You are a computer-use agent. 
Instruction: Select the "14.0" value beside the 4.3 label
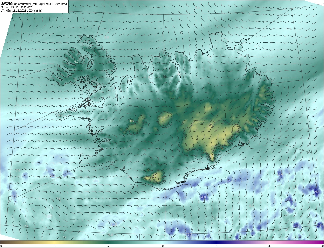click(296, 225)
